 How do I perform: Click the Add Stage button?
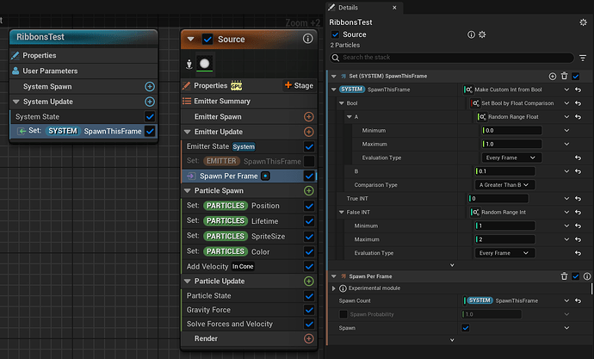(299, 85)
